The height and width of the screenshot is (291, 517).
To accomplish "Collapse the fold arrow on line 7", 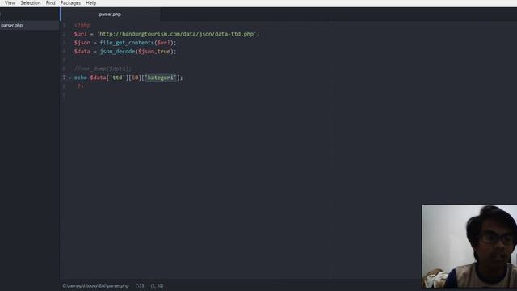I will click(70, 78).
